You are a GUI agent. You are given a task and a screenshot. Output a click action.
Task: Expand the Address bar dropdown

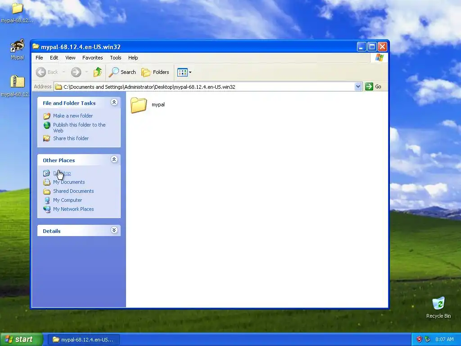[x=358, y=86]
